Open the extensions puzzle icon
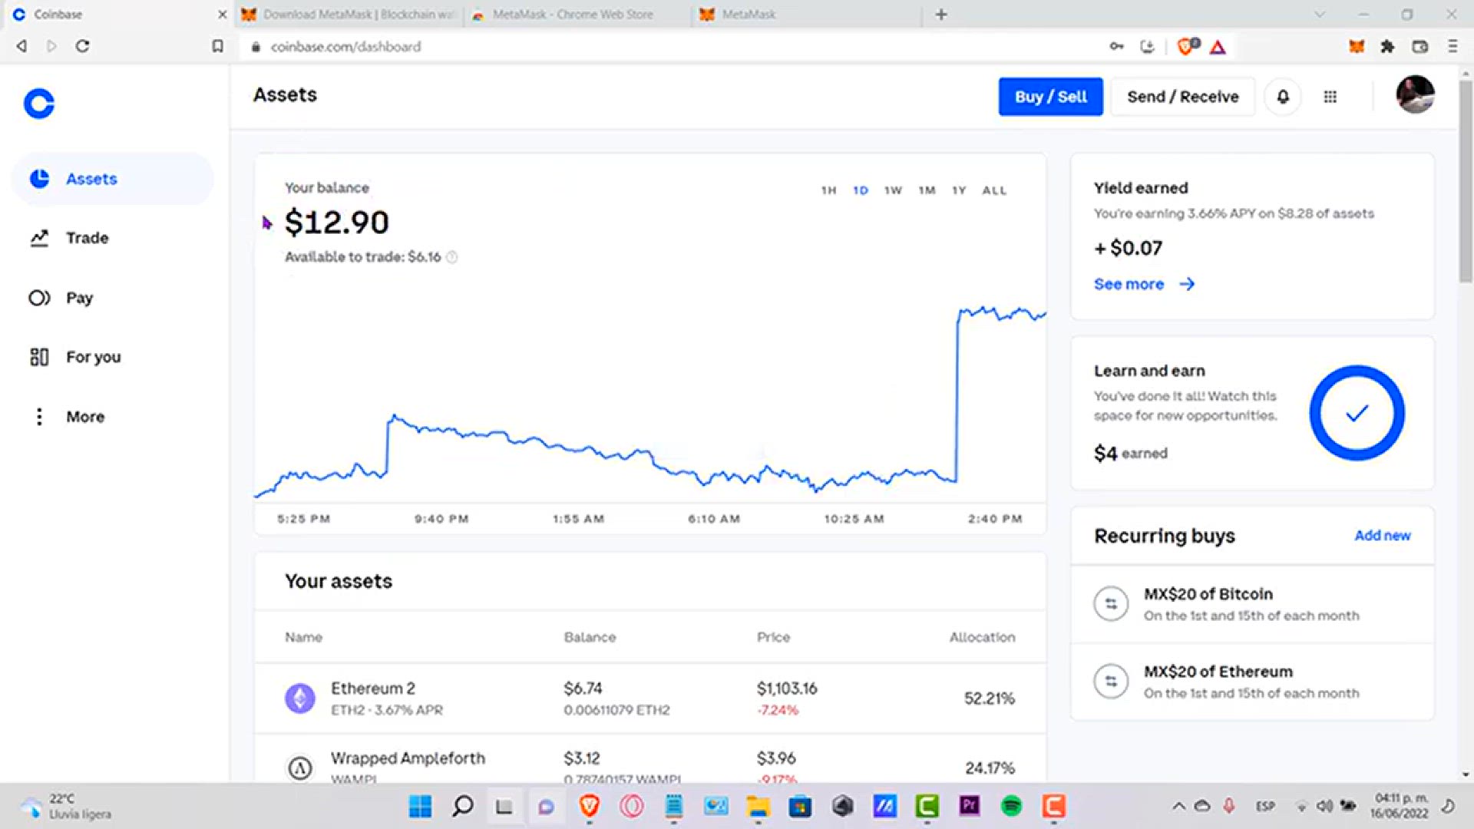Screen dimensions: 1474x829 (x=1387, y=47)
